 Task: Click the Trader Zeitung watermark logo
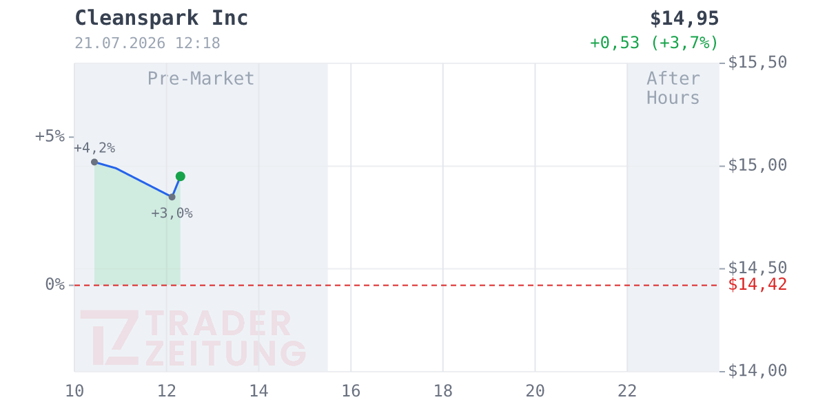193,338
